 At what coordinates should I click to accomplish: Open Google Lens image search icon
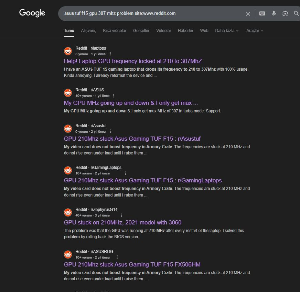(x=285, y=13)
